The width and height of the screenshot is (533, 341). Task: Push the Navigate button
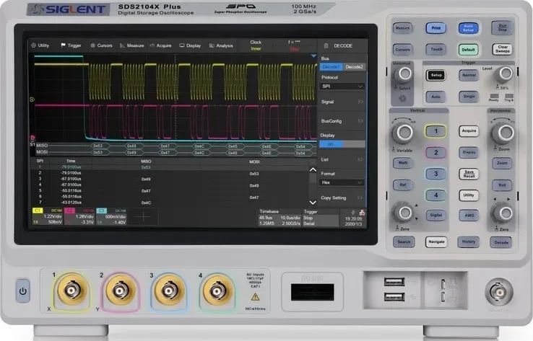tap(436, 242)
